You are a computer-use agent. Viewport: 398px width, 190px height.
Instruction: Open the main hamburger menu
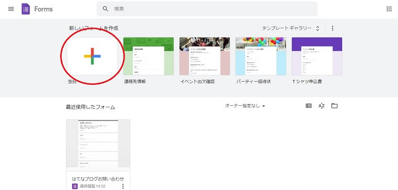11,9
